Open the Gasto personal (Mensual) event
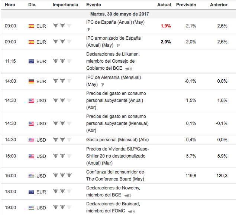The width and height of the screenshot is (236, 215). click(x=117, y=140)
